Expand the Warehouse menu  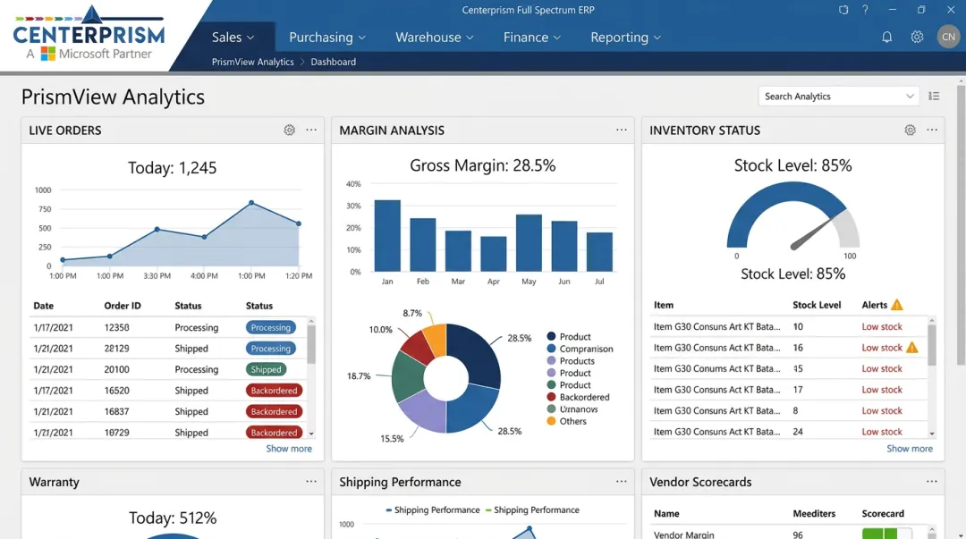coord(435,37)
